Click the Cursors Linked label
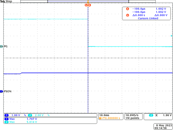173x130 pixels. (x=148, y=18)
